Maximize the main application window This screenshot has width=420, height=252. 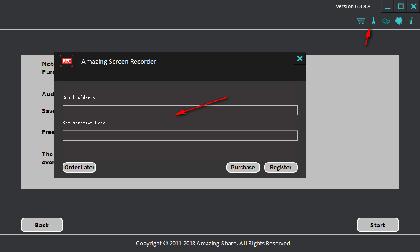point(400,6)
